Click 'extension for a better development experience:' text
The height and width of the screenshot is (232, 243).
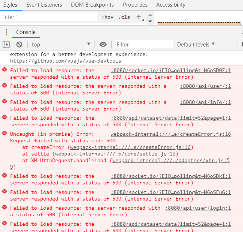click(79, 55)
